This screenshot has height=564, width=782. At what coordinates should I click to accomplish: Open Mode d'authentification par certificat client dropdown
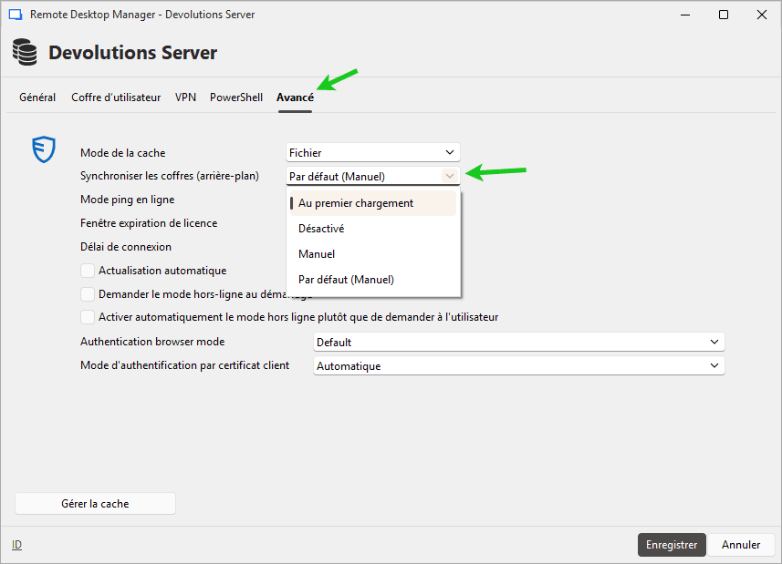coord(518,366)
